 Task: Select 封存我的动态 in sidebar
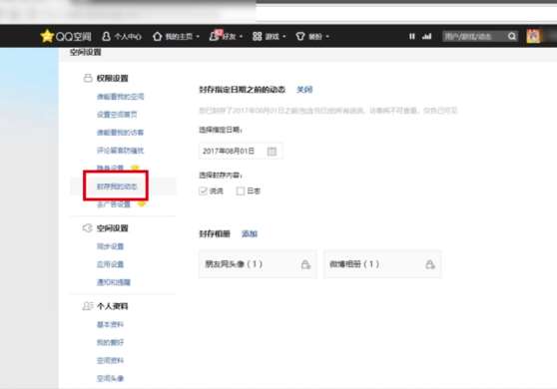coord(117,187)
